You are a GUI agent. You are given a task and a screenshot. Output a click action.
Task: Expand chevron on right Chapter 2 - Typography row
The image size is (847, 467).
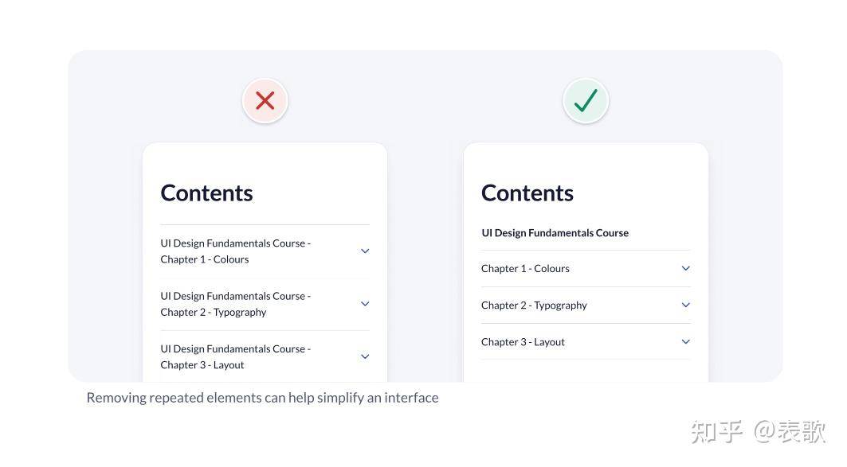[686, 305]
